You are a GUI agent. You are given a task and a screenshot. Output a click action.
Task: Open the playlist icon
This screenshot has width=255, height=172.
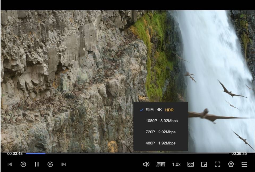point(244,164)
